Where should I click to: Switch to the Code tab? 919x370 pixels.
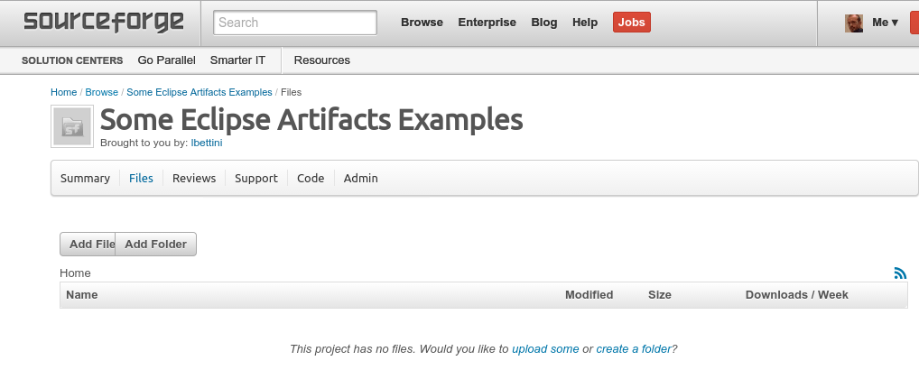click(x=311, y=179)
